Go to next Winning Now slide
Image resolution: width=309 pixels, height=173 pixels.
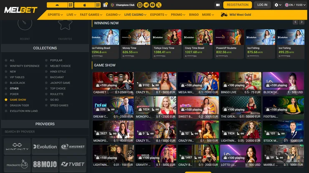301,22
